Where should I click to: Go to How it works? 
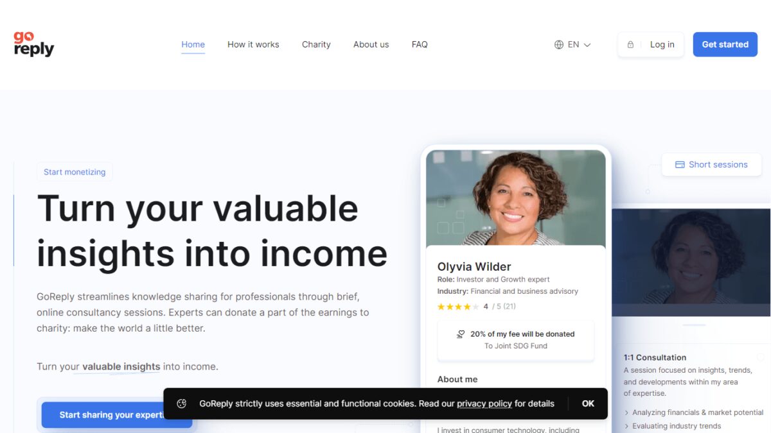pyautogui.click(x=253, y=45)
